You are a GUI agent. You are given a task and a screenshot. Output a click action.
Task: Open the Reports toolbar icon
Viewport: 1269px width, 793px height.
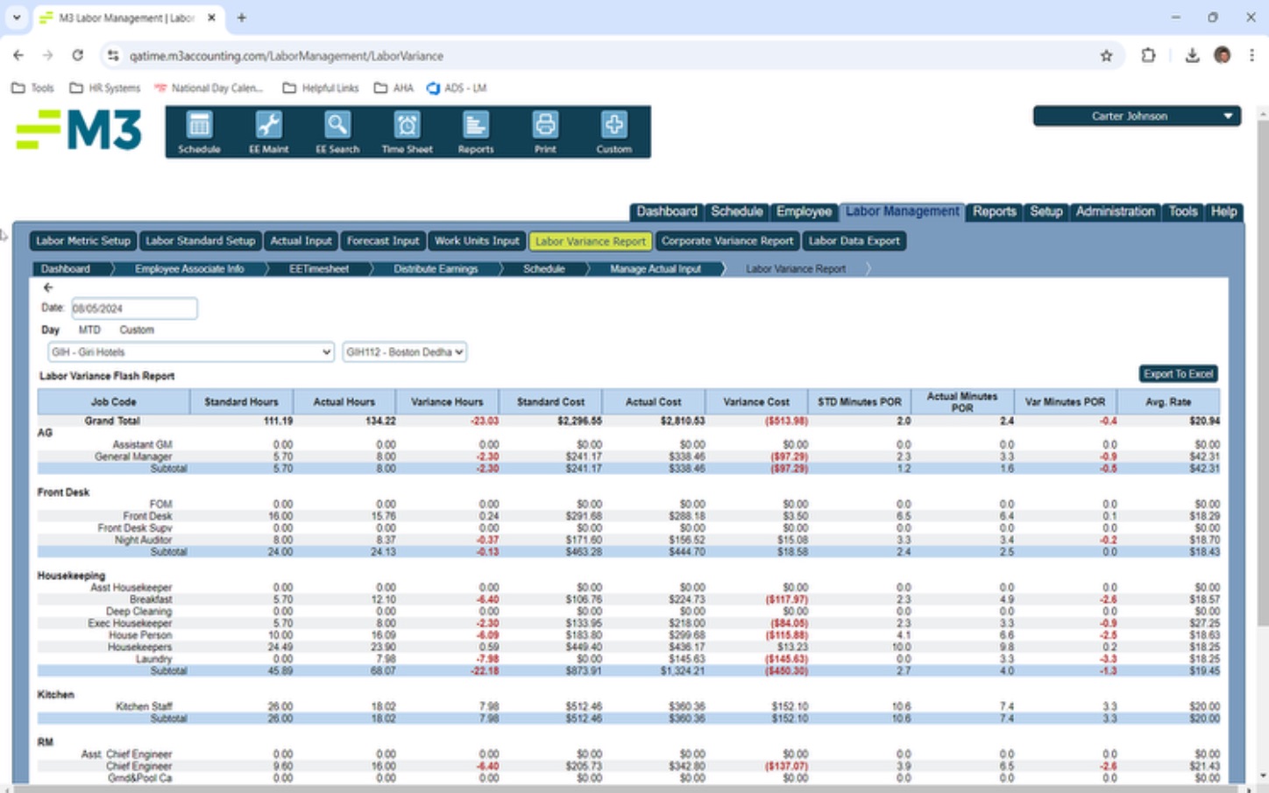(476, 131)
